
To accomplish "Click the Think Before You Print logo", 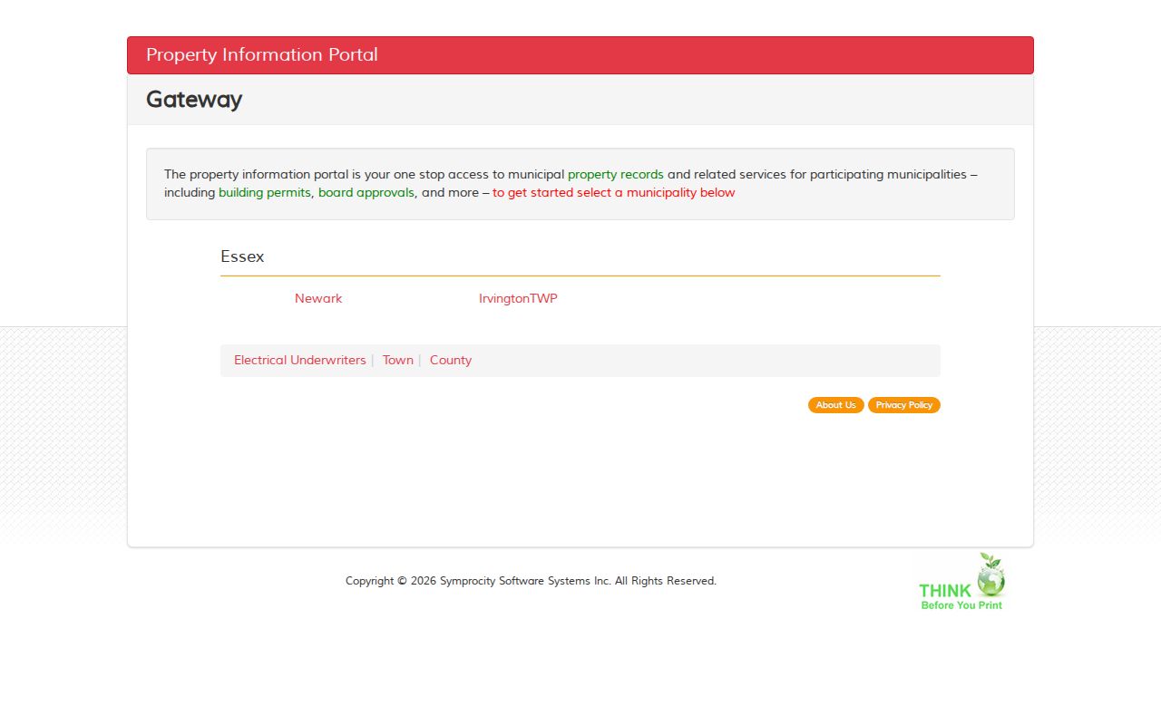I will [x=961, y=582].
